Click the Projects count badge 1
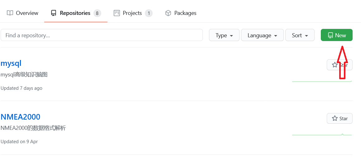 pyautogui.click(x=149, y=13)
